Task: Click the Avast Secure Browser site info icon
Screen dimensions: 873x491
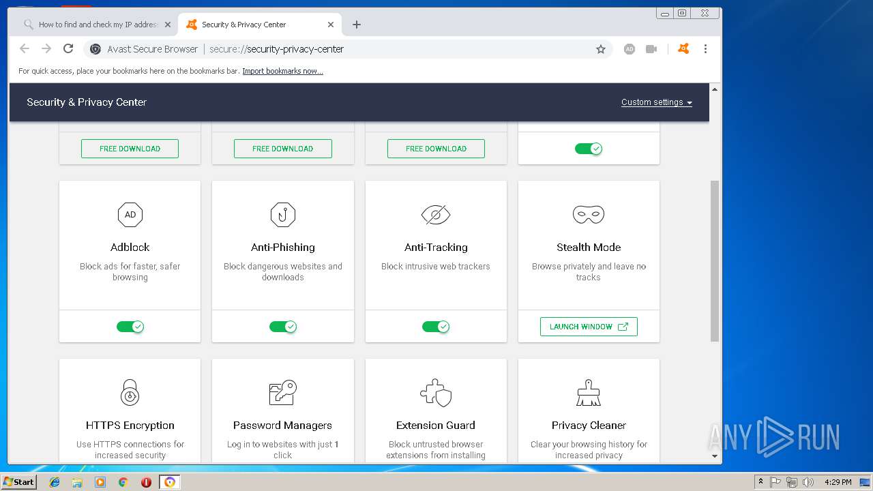Action: coord(95,49)
